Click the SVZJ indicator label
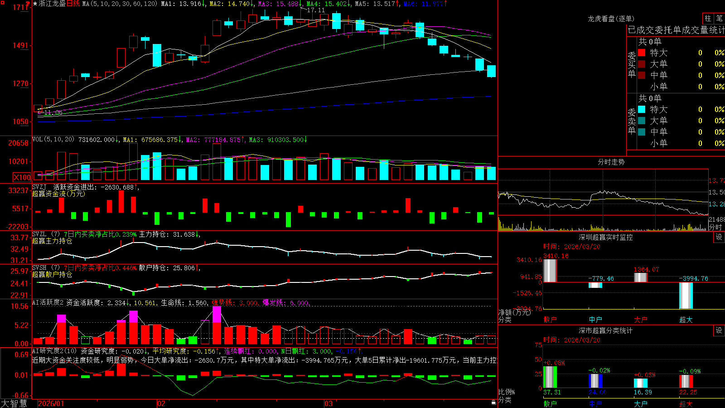 39,187
